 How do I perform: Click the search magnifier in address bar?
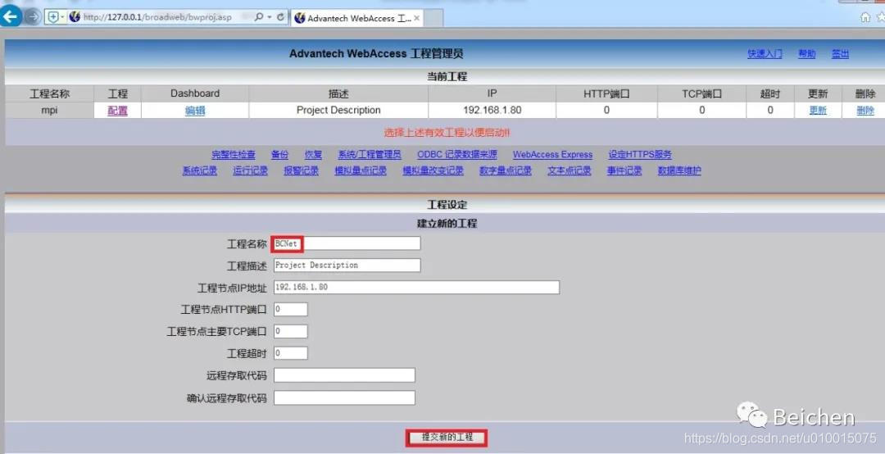(x=259, y=17)
